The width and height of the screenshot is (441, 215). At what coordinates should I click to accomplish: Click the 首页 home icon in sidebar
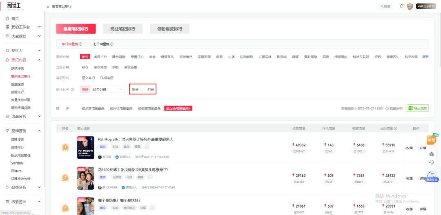coord(7,19)
